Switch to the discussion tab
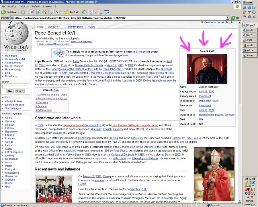The width and height of the screenshot is (258, 207). pyautogui.click(x=54, y=26)
